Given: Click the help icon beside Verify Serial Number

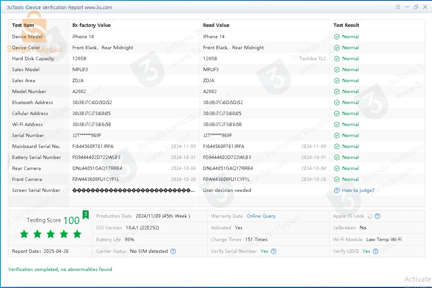Looking at the screenshot, I should click(x=274, y=251).
